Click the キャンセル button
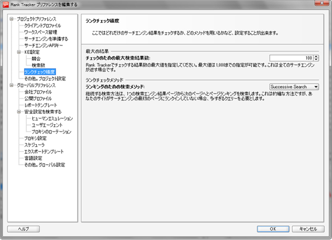This screenshot has height=240, width=332. point(308,229)
